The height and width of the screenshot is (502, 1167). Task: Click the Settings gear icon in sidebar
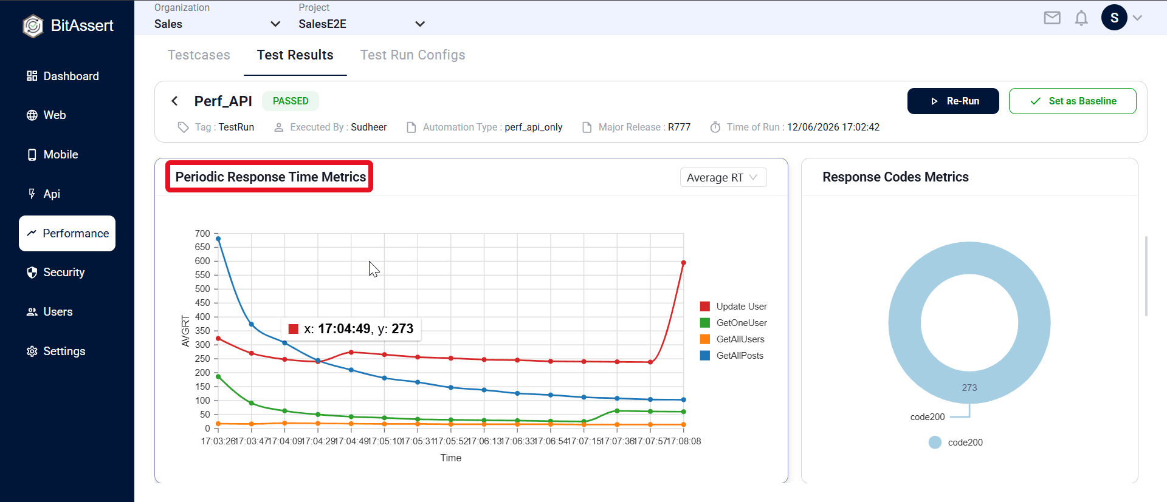32,351
